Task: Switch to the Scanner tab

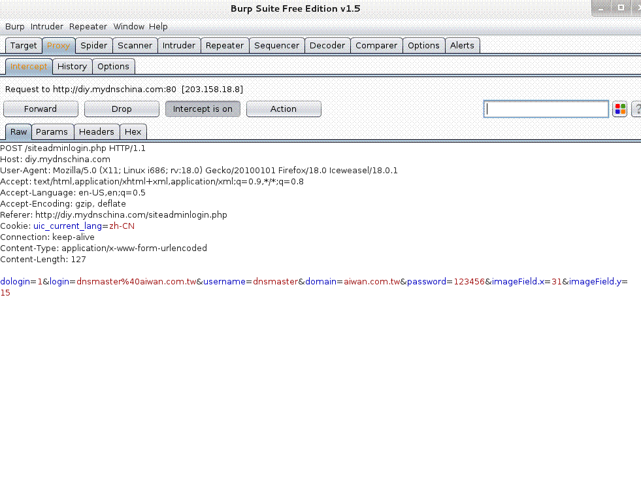Action: 135,45
